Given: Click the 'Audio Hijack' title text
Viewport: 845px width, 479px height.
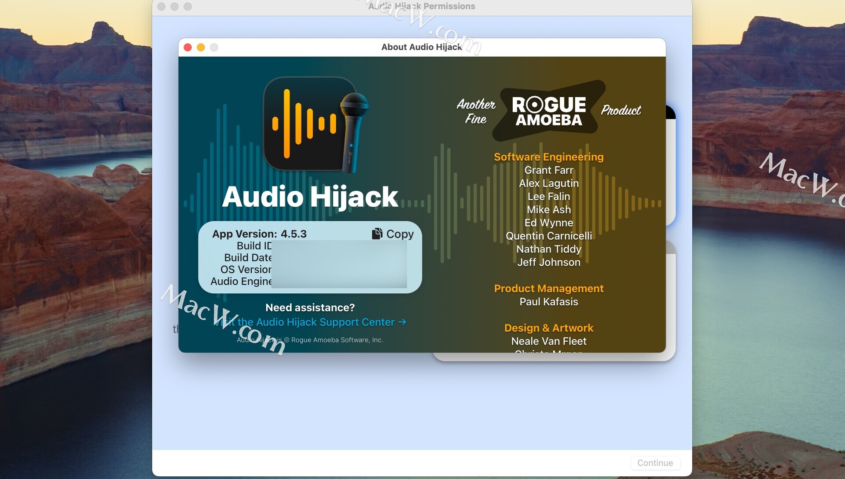Looking at the screenshot, I should [310, 197].
